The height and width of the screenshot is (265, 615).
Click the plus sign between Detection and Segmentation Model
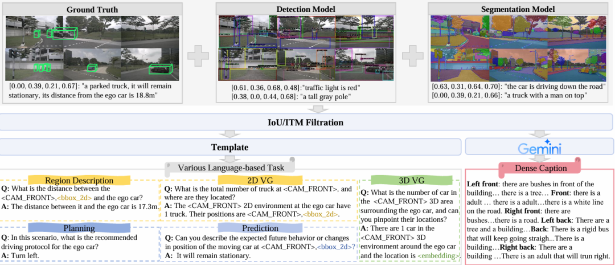tap(413, 56)
